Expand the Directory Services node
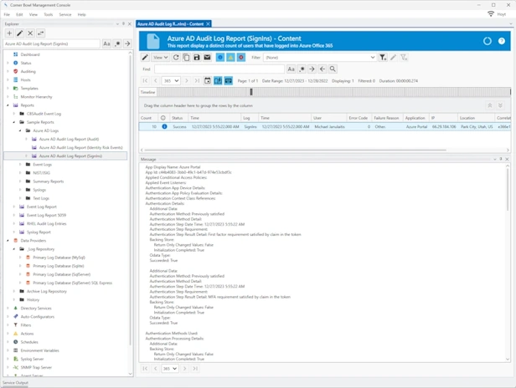Viewport: 516px width, 388px height. click(8, 309)
